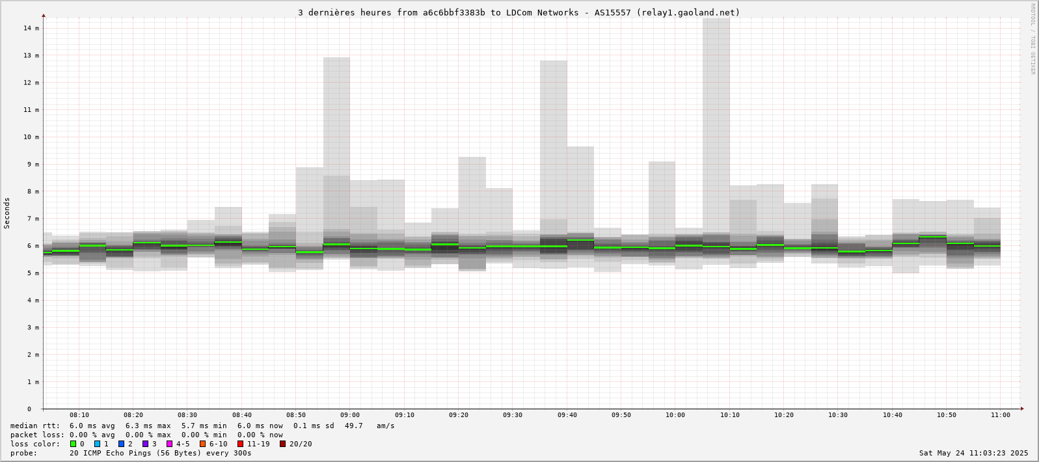The width and height of the screenshot is (1039, 462).
Task: Click the 08:40 x-axis time label
Action: [242, 415]
